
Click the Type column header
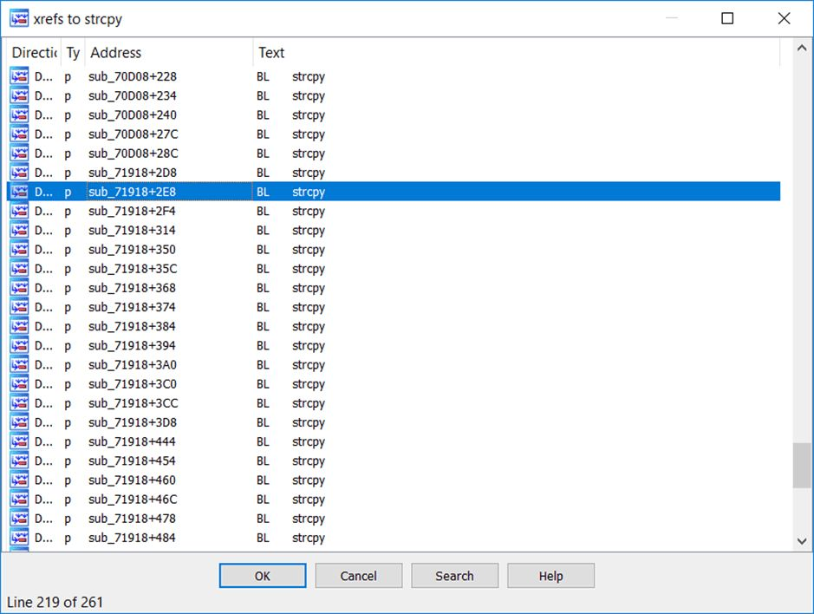pos(73,53)
